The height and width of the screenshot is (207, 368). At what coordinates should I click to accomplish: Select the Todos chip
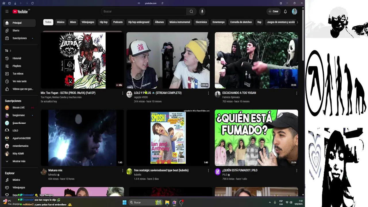48,22
